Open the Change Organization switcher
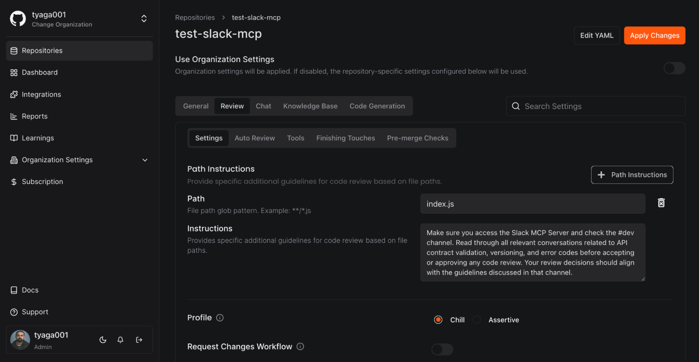The image size is (699, 362). click(x=144, y=19)
